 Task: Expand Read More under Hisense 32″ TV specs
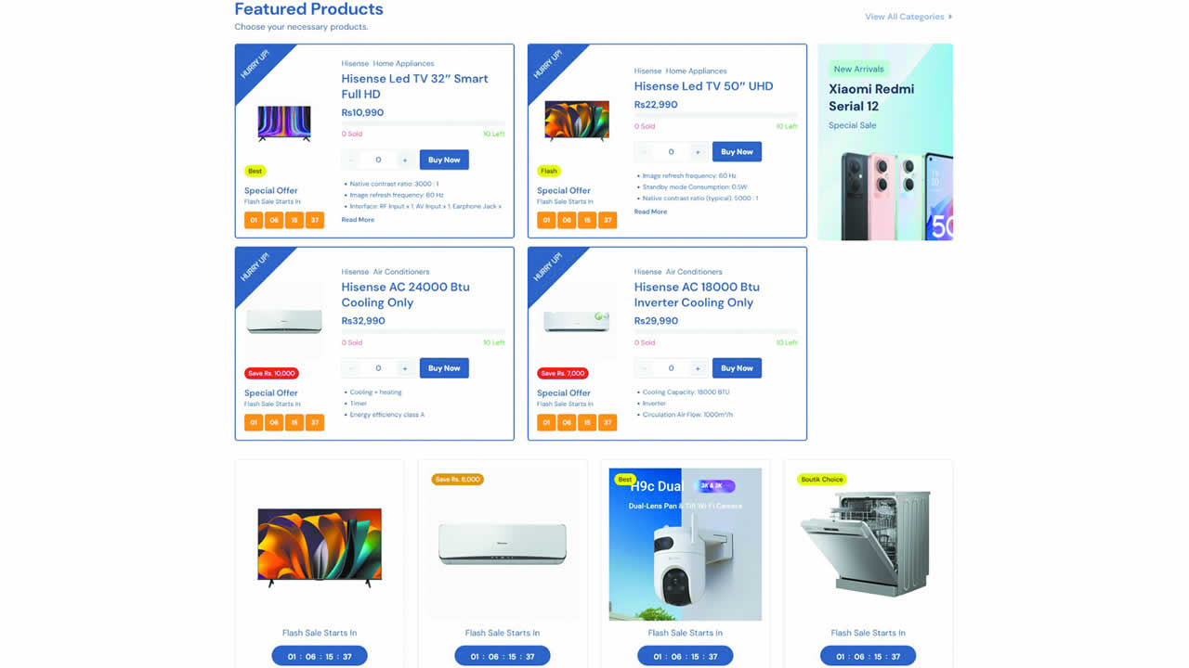coord(358,220)
